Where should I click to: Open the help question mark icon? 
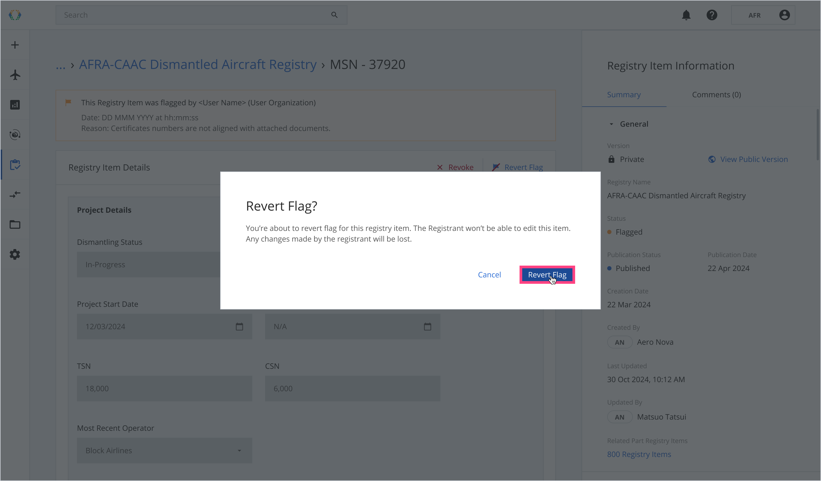click(x=712, y=15)
